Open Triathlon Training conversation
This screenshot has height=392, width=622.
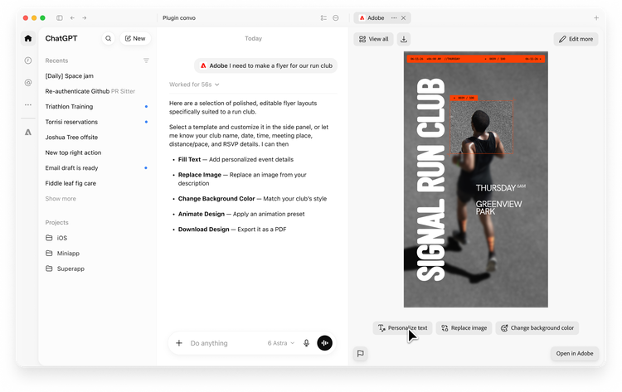tap(69, 107)
